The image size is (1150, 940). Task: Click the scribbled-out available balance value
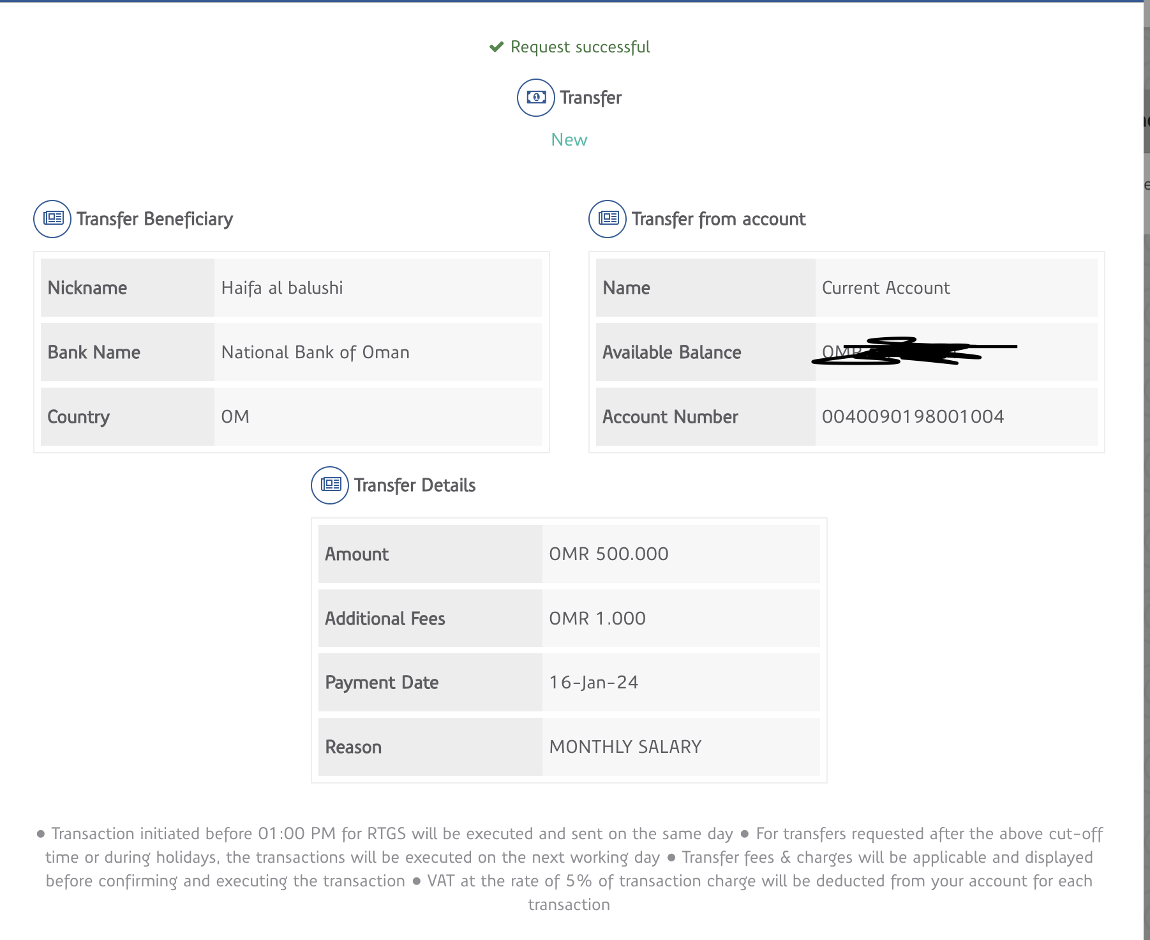(x=913, y=351)
